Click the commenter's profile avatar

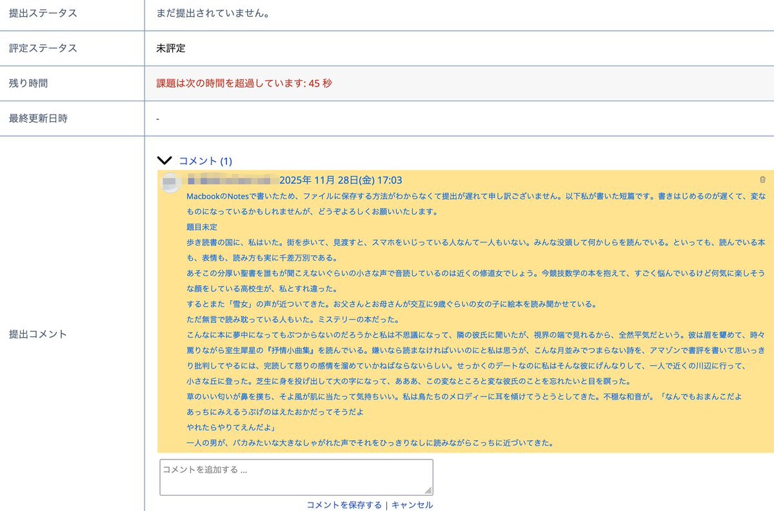click(x=170, y=182)
